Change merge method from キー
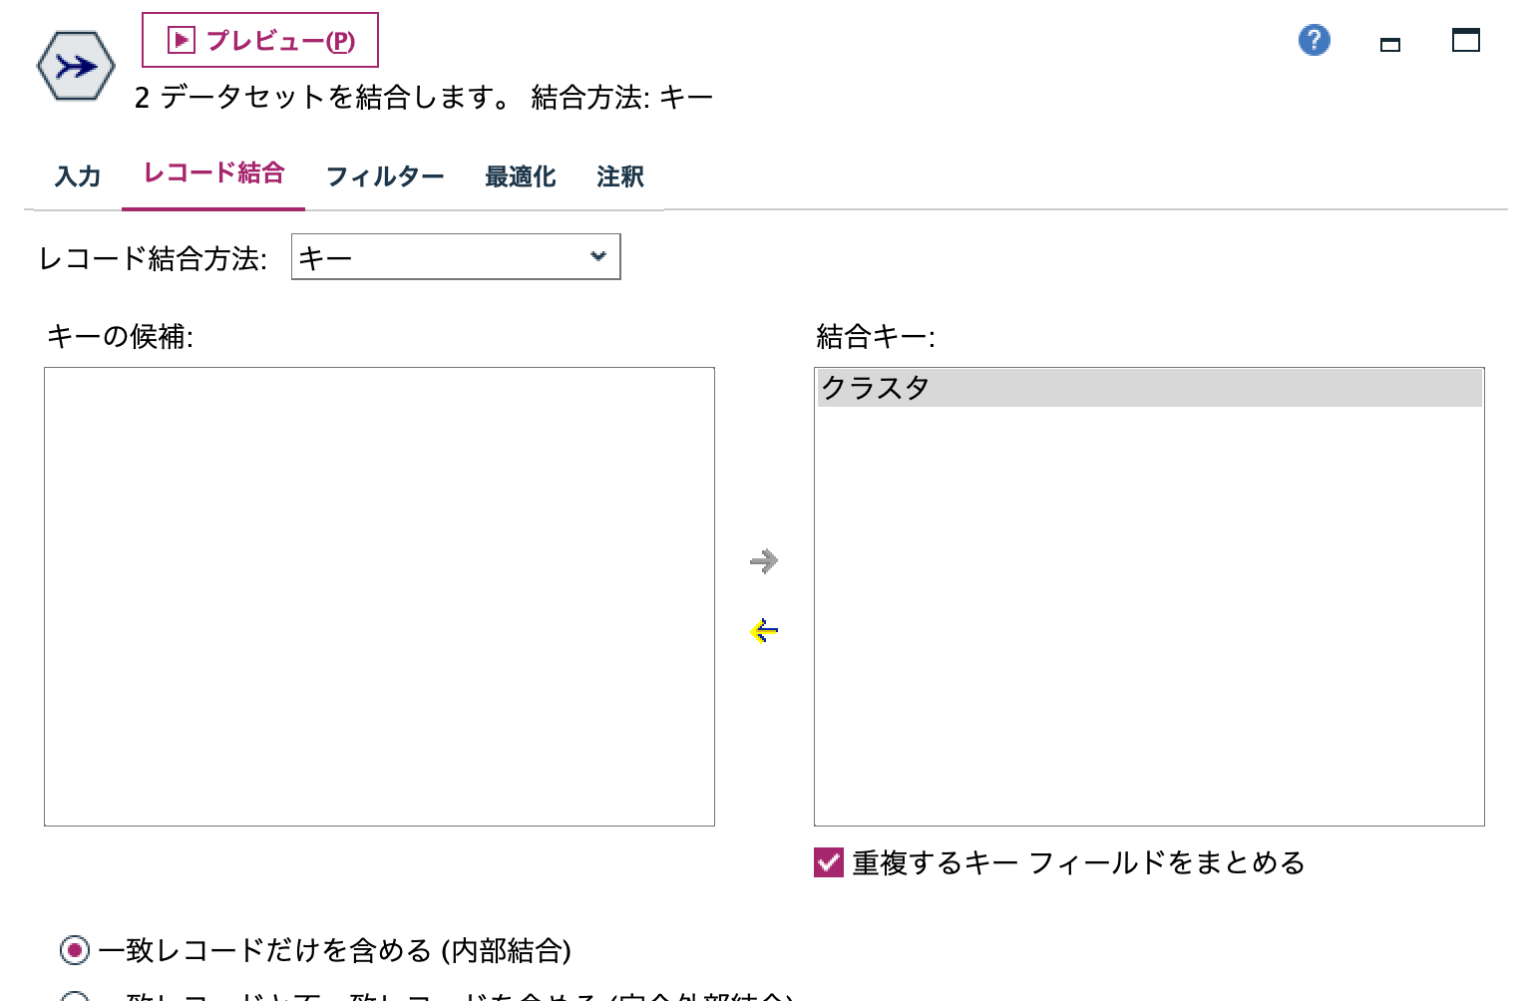Image resolution: width=1528 pixels, height=1001 pixels. pyautogui.click(x=456, y=256)
